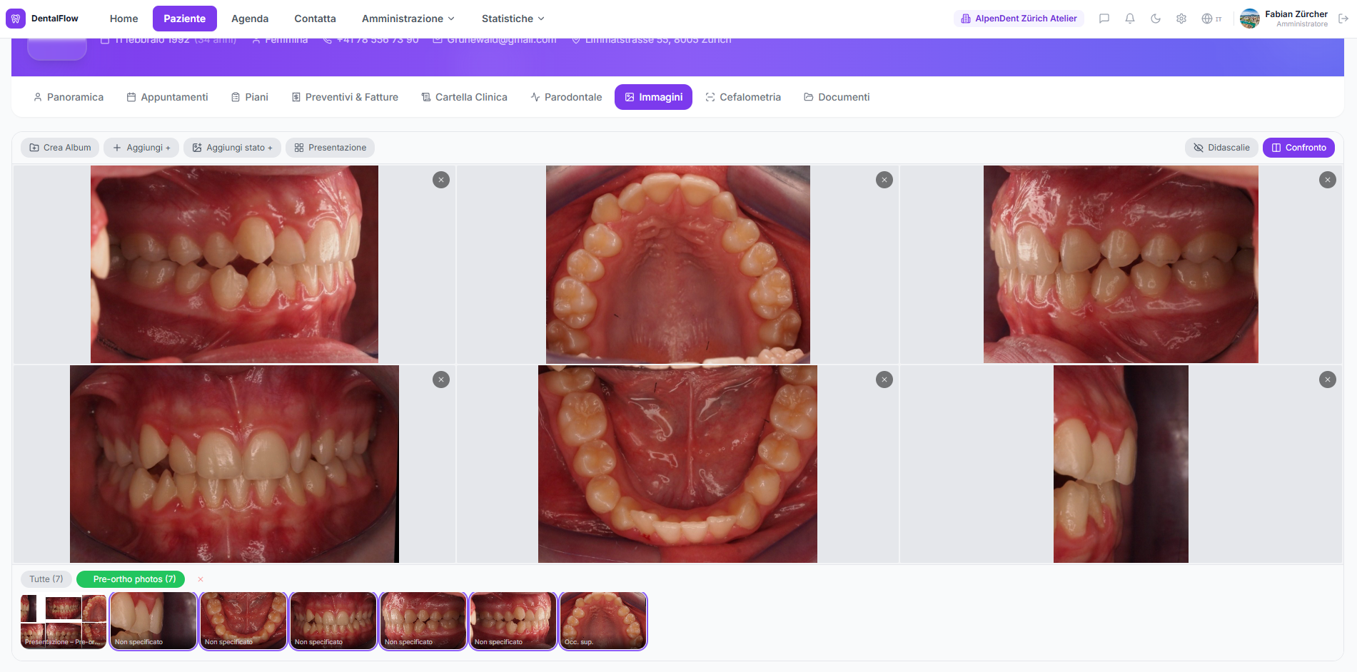Viewport: 1357px width, 672px height.
Task: Expand the Amministrazione menu
Action: coord(408,19)
